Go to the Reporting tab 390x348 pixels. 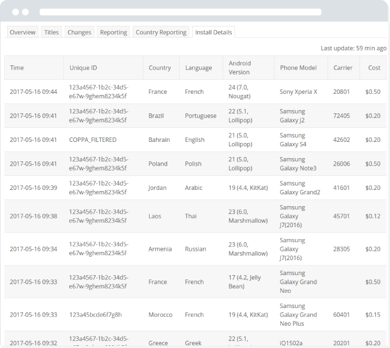pos(113,32)
